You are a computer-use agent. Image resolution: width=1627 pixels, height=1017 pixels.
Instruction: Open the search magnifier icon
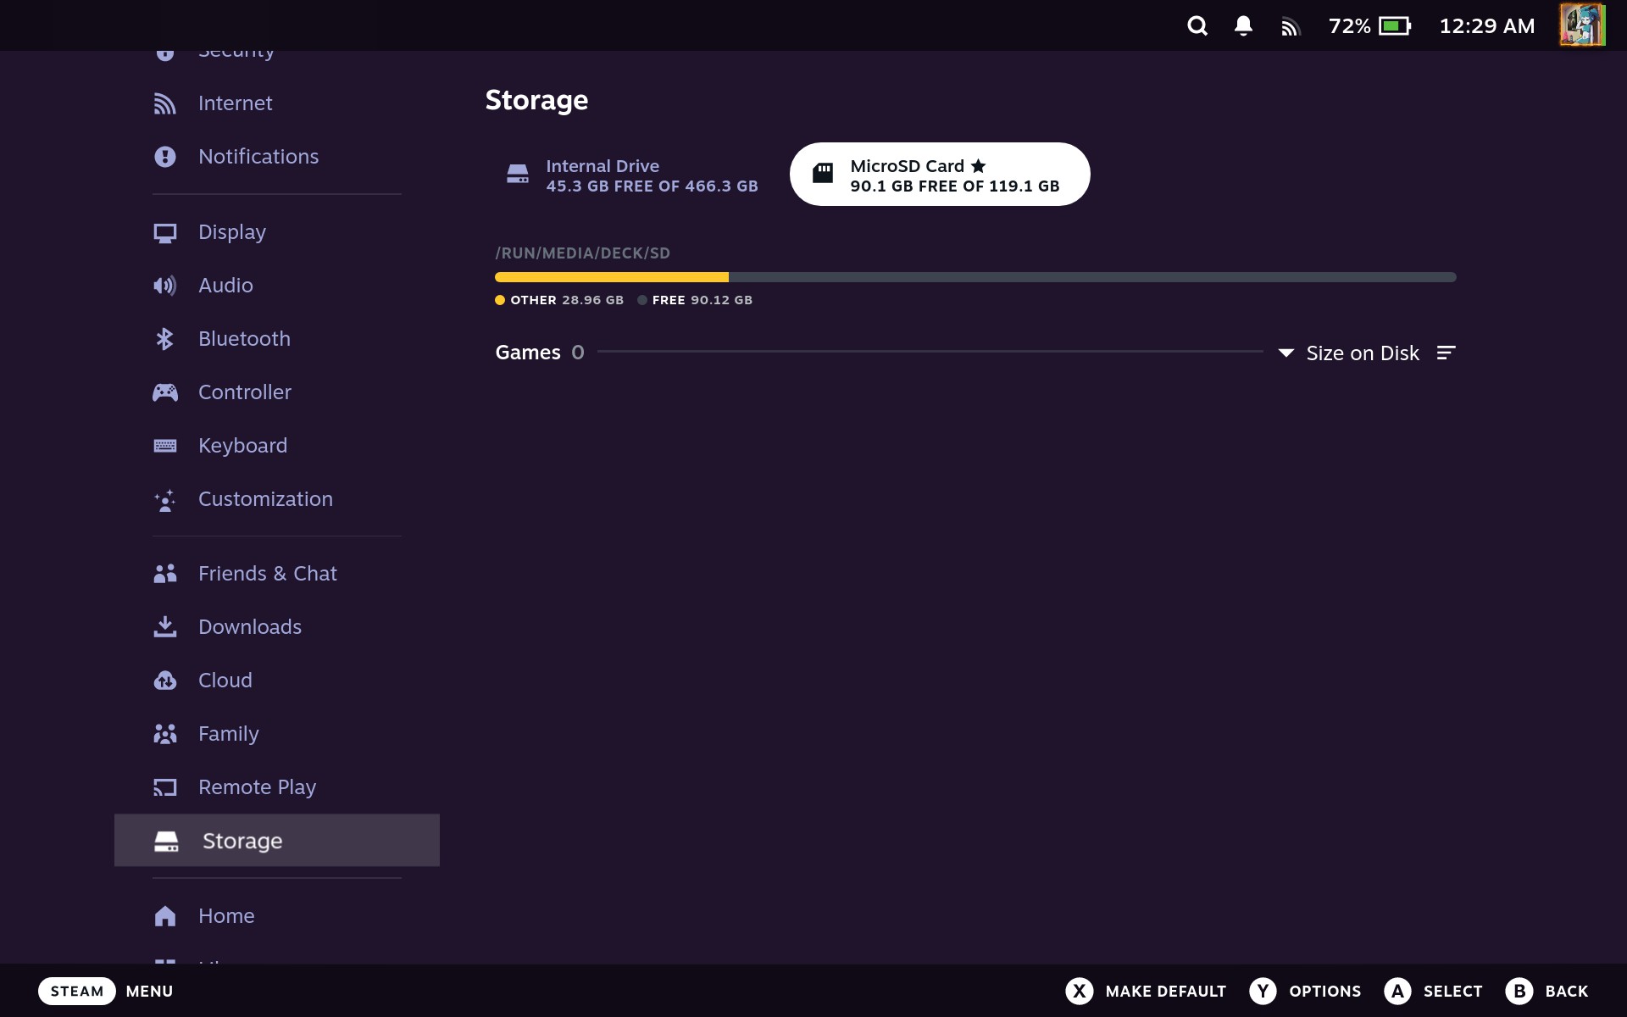click(1197, 26)
